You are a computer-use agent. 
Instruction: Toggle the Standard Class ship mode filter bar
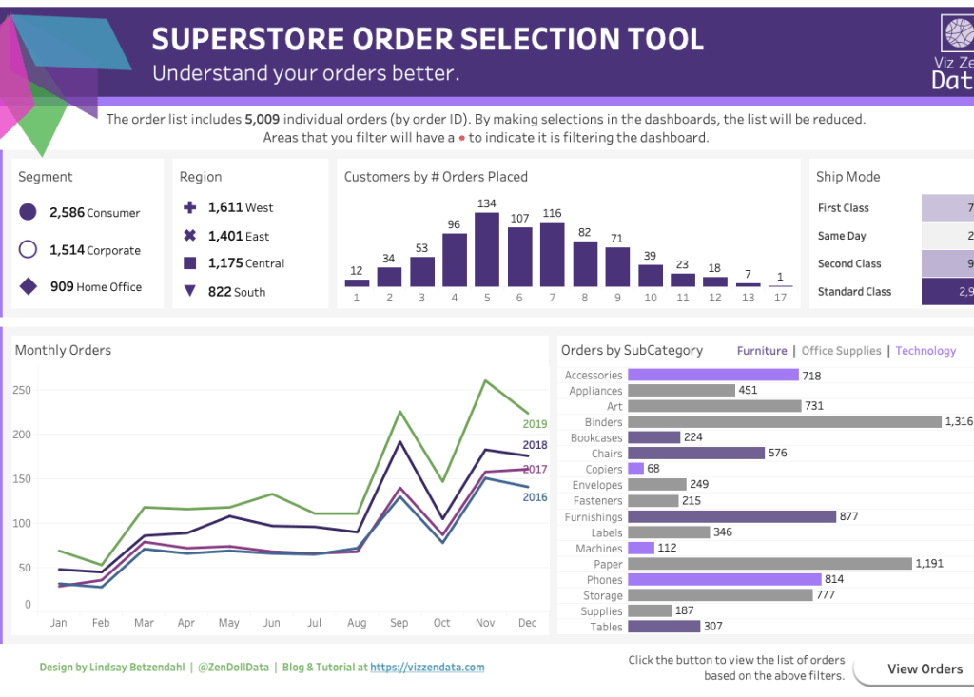pyautogui.click(x=946, y=291)
